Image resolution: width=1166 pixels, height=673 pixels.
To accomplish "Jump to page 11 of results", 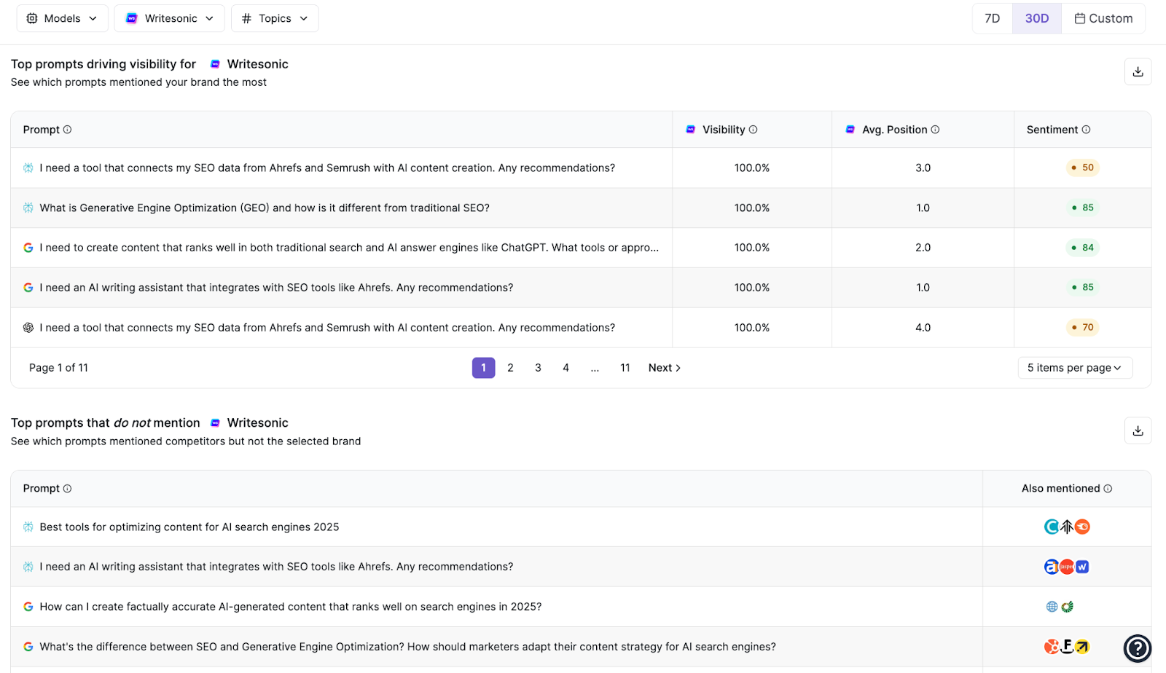I will (x=625, y=368).
